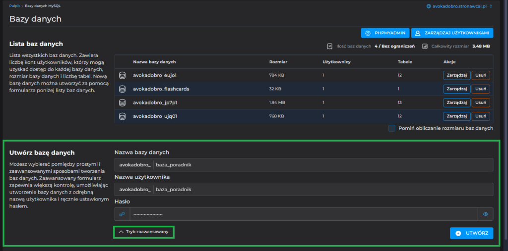
Task: Open Zarządzaj użytkownikami
Action: [x=452, y=33]
